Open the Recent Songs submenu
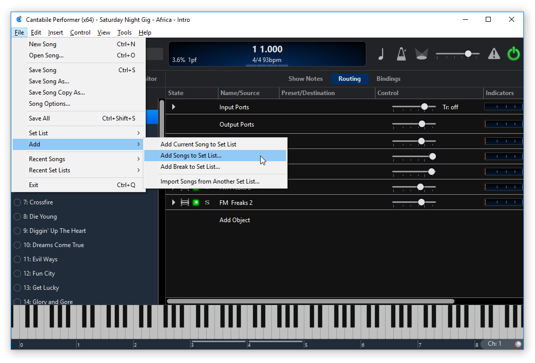The image size is (535, 363). click(x=79, y=159)
